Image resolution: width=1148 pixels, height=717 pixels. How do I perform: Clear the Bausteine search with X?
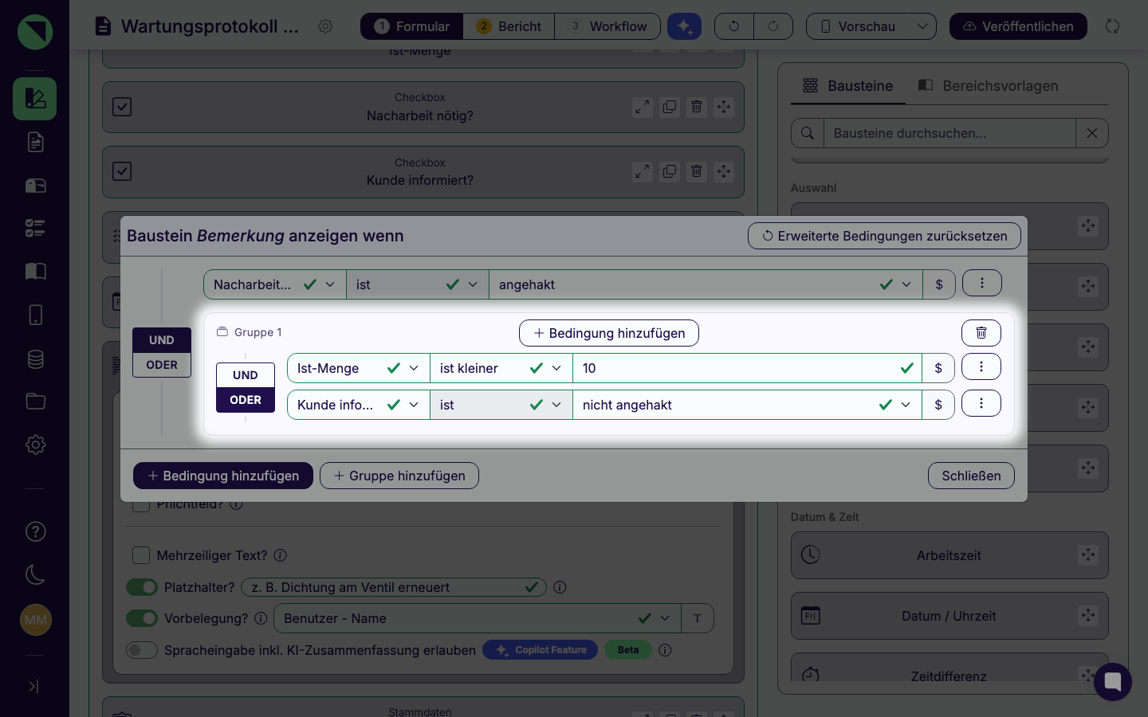[x=1092, y=133]
